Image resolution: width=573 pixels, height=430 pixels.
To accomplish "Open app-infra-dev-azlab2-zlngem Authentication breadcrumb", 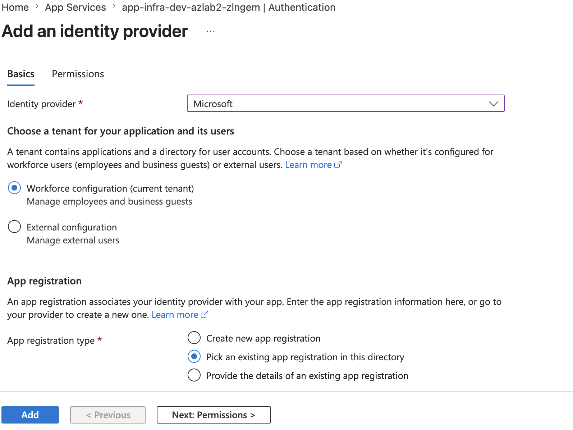I will 229,7.
